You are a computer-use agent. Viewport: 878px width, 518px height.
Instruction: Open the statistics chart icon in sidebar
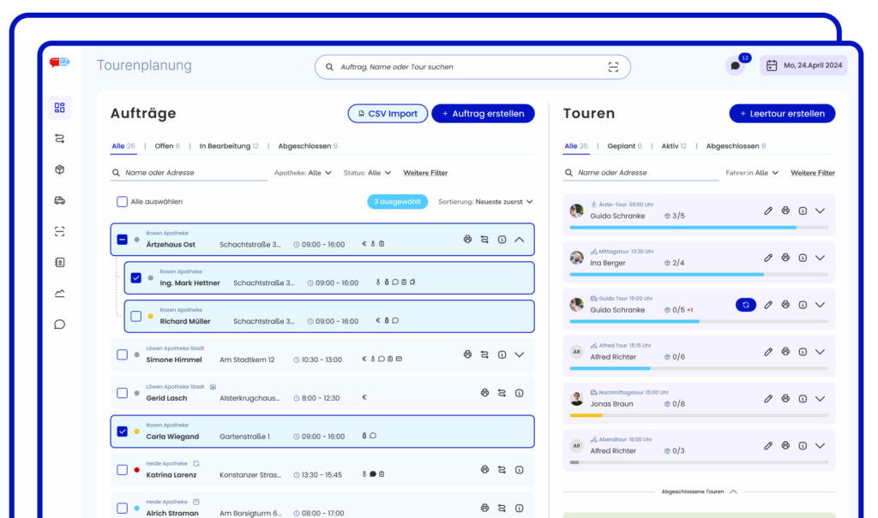tap(60, 293)
